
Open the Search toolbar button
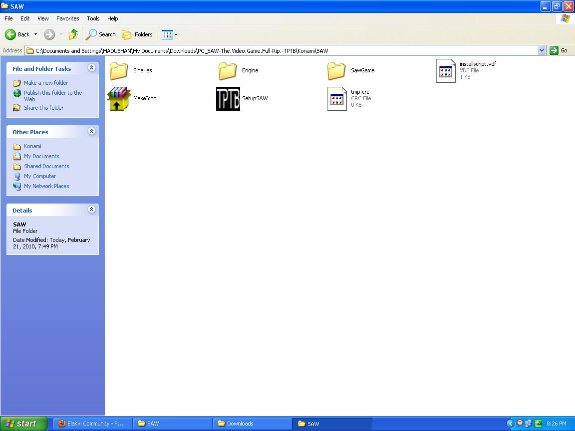pos(100,34)
